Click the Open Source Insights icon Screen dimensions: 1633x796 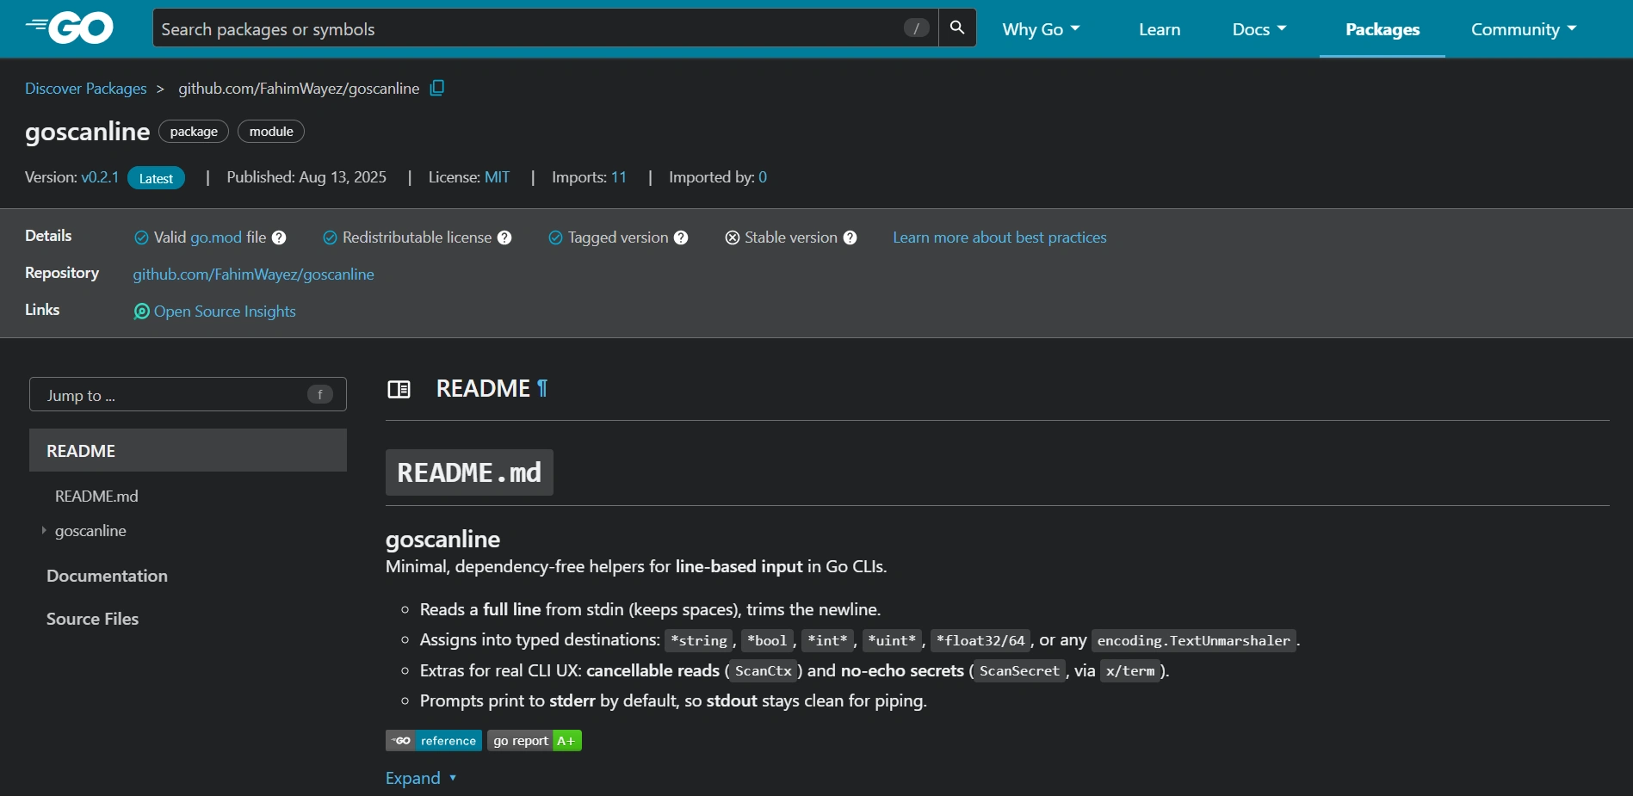click(141, 312)
